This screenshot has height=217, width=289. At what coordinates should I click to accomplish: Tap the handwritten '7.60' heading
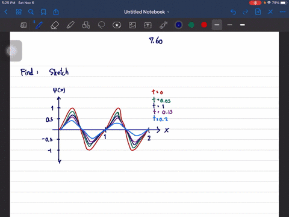(x=156, y=40)
